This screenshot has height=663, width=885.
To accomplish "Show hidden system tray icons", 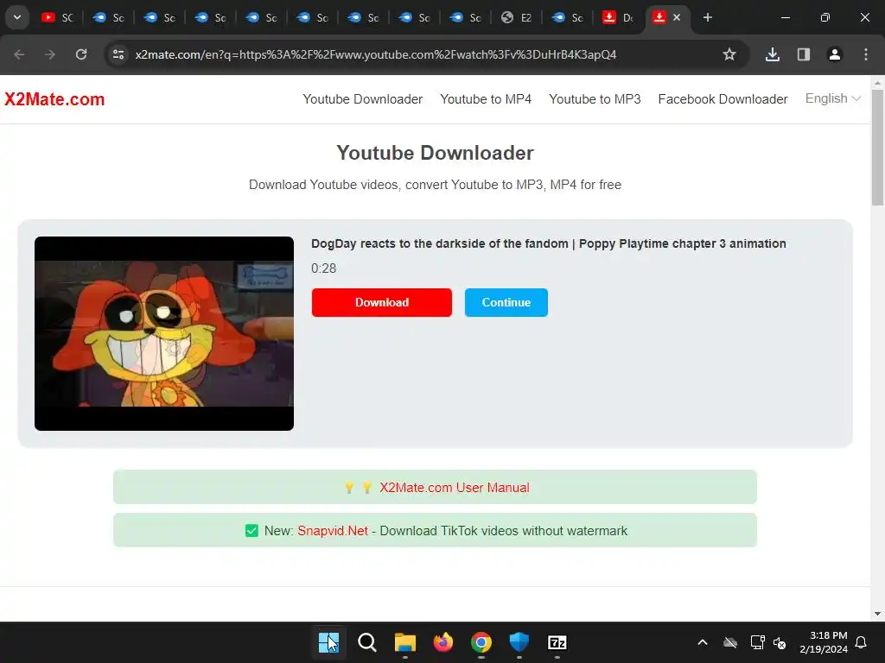I will point(703,642).
